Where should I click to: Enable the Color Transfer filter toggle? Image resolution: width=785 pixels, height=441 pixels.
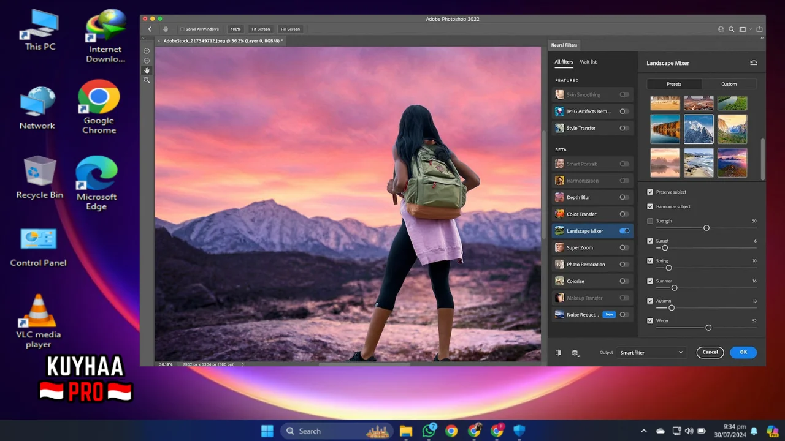(624, 214)
